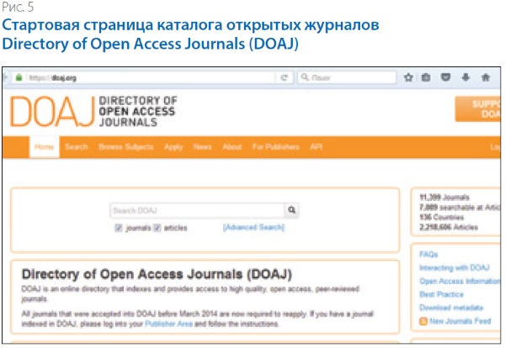505x348 pixels.
Task: Click the orange Support DOAJ button
Action: pyautogui.click(x=478, y=111)
